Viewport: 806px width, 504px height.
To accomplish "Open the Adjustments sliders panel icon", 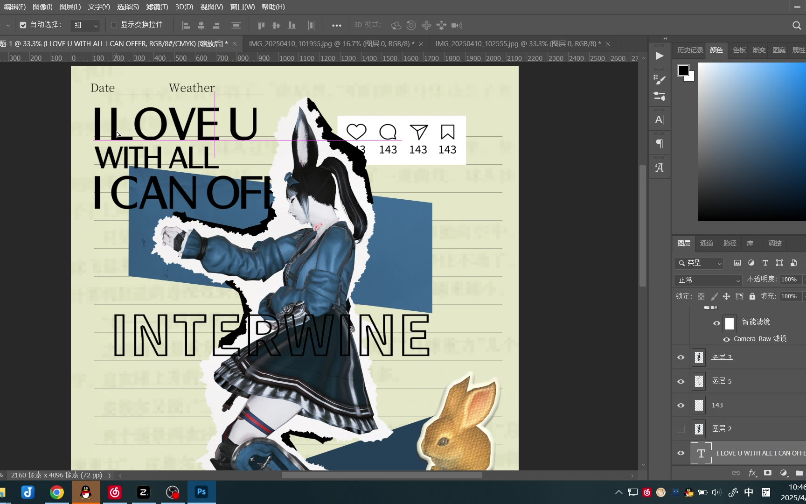I will 659,97.
